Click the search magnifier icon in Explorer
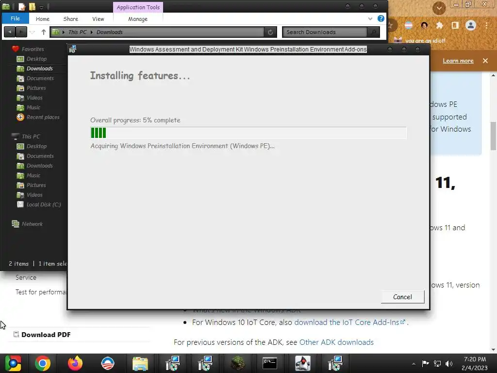Screen dimensions: 497x373 click(x=373, y=32)
